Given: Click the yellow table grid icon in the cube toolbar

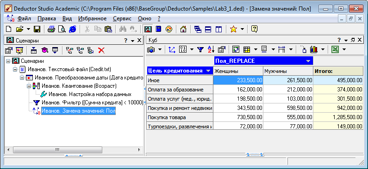Looking at the screenshot, I should [247, 49].
